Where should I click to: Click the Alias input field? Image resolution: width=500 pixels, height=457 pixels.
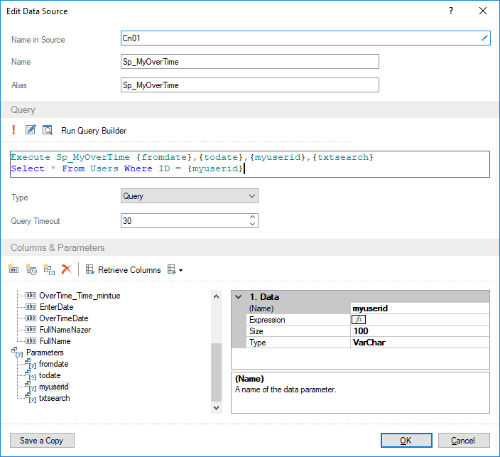250,85
